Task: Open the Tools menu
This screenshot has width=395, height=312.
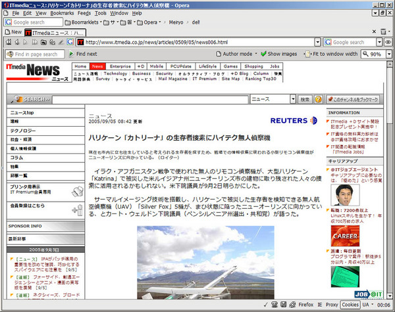Action: [101, 13]
